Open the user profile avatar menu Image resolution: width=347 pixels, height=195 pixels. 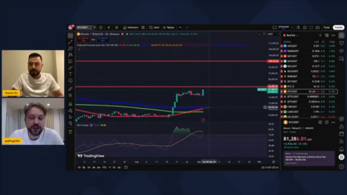pos(70,27)
